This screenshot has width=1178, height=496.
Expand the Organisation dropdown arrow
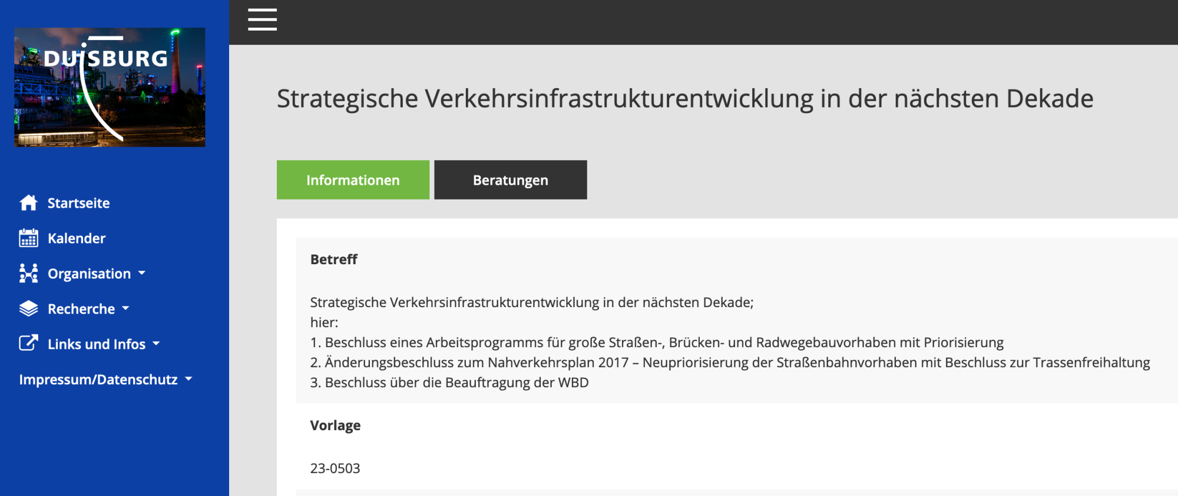pyautogui.click(x=142, y=274)
